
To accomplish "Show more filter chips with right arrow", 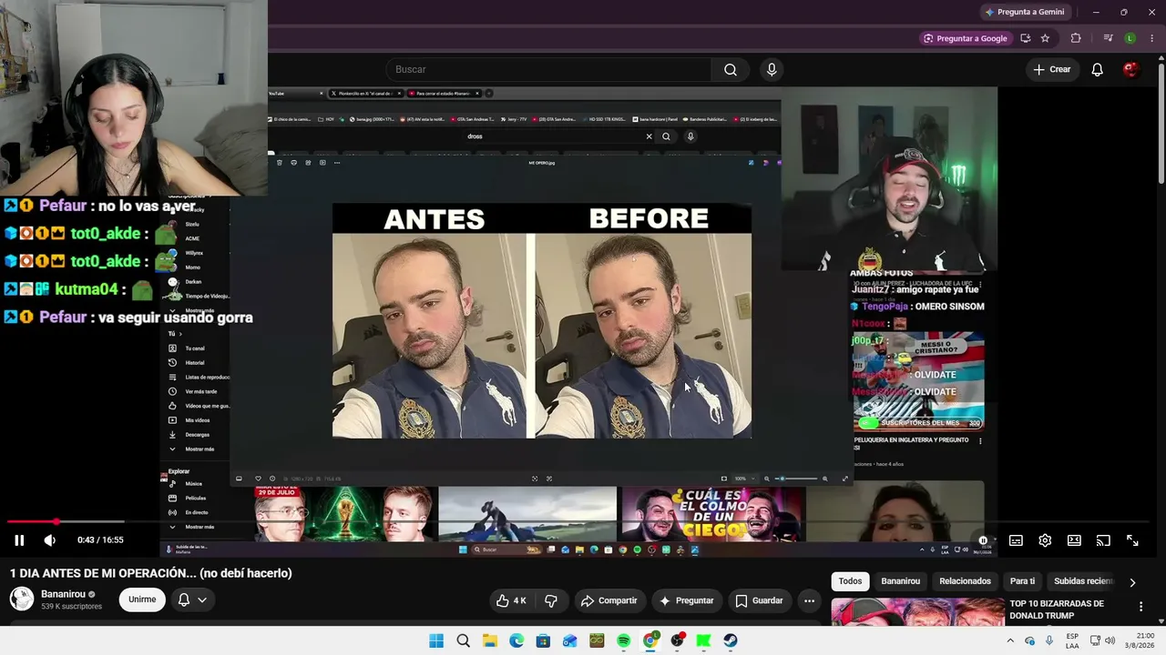I will click(x=1132, y=582).
